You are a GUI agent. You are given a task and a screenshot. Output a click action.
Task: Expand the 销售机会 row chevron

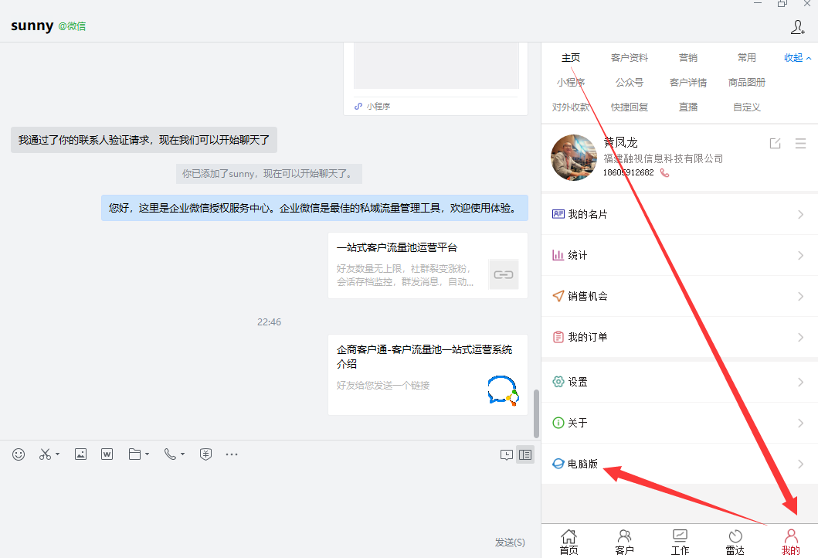point(800,297)
